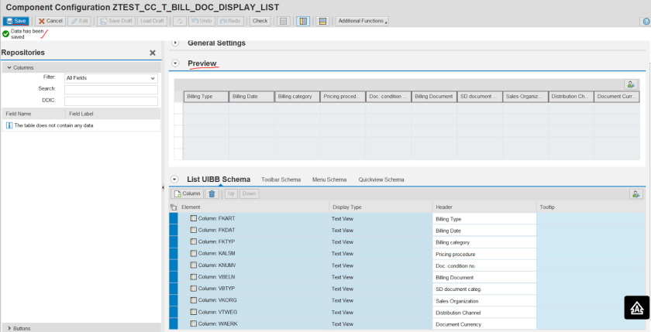The width and height of the screenshot is (651, 332).
Task: Select the Column: VKORG row checkbox
Action: [194, 300]
